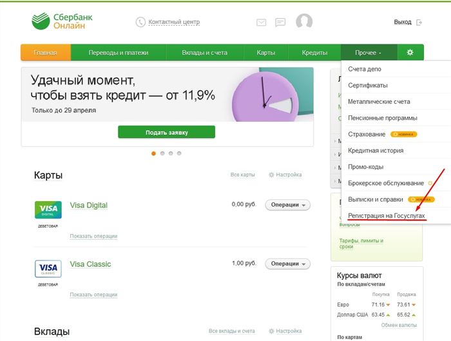Select the second banner slide dot
The width and height of the screenshot is (451, 341).
click(x=162, y=153)
